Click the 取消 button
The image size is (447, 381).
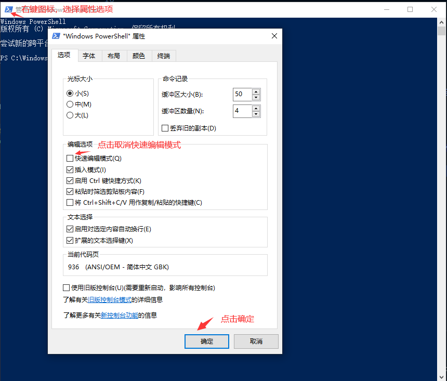(256, 341)
